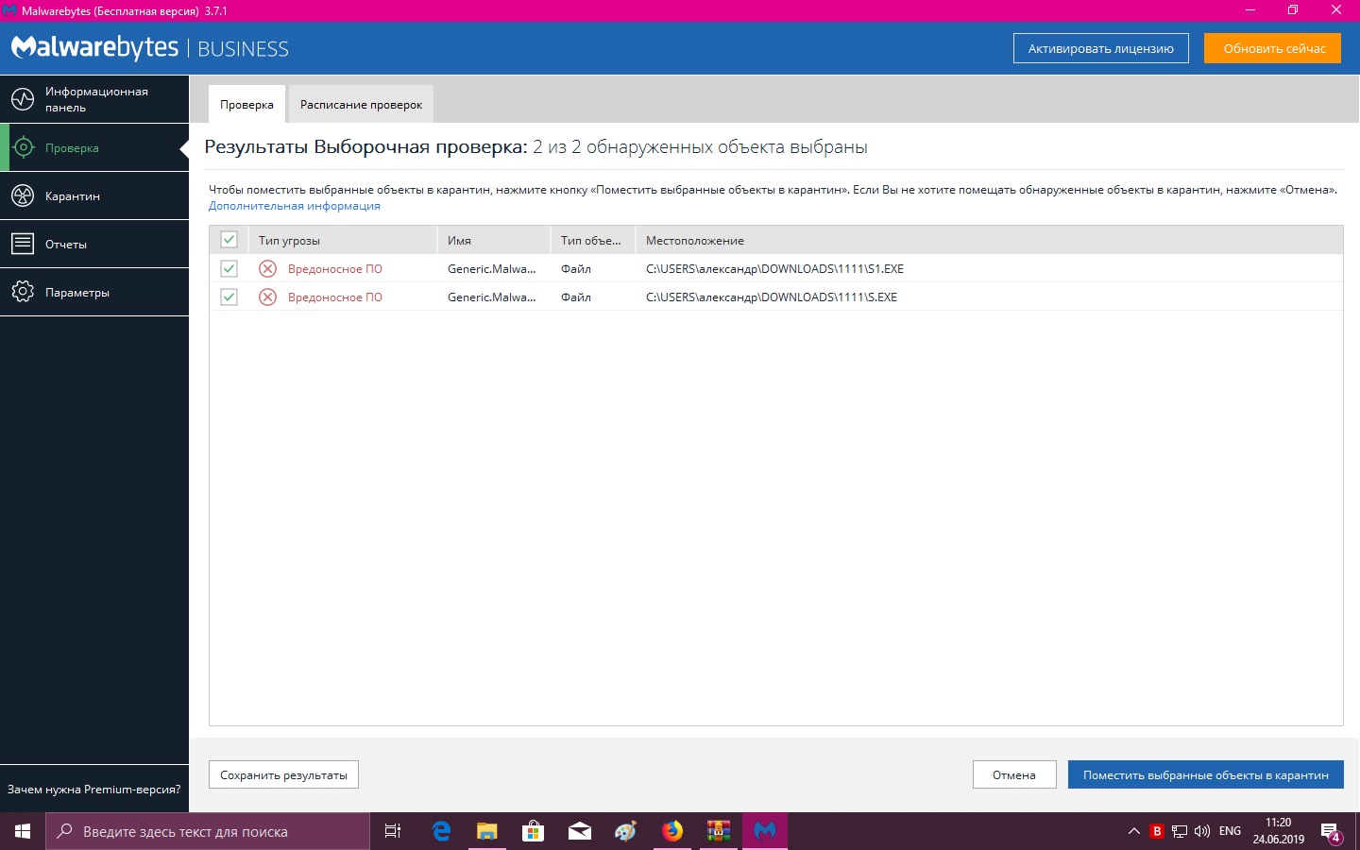Switch to the Расписание проверок tab

point(361,104)
